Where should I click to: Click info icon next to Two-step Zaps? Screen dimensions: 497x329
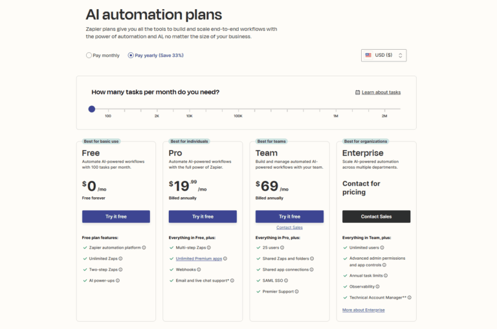[x=120, y=270]
